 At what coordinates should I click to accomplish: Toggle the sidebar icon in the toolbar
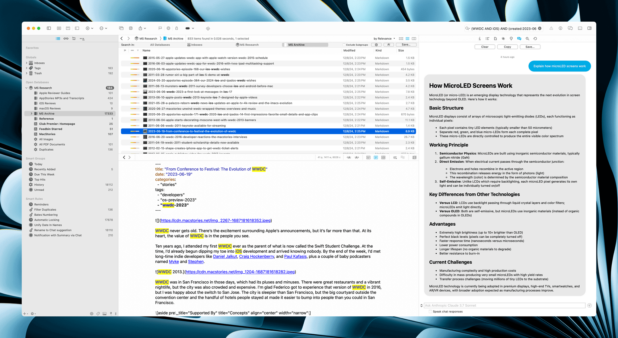coord(49,28)
